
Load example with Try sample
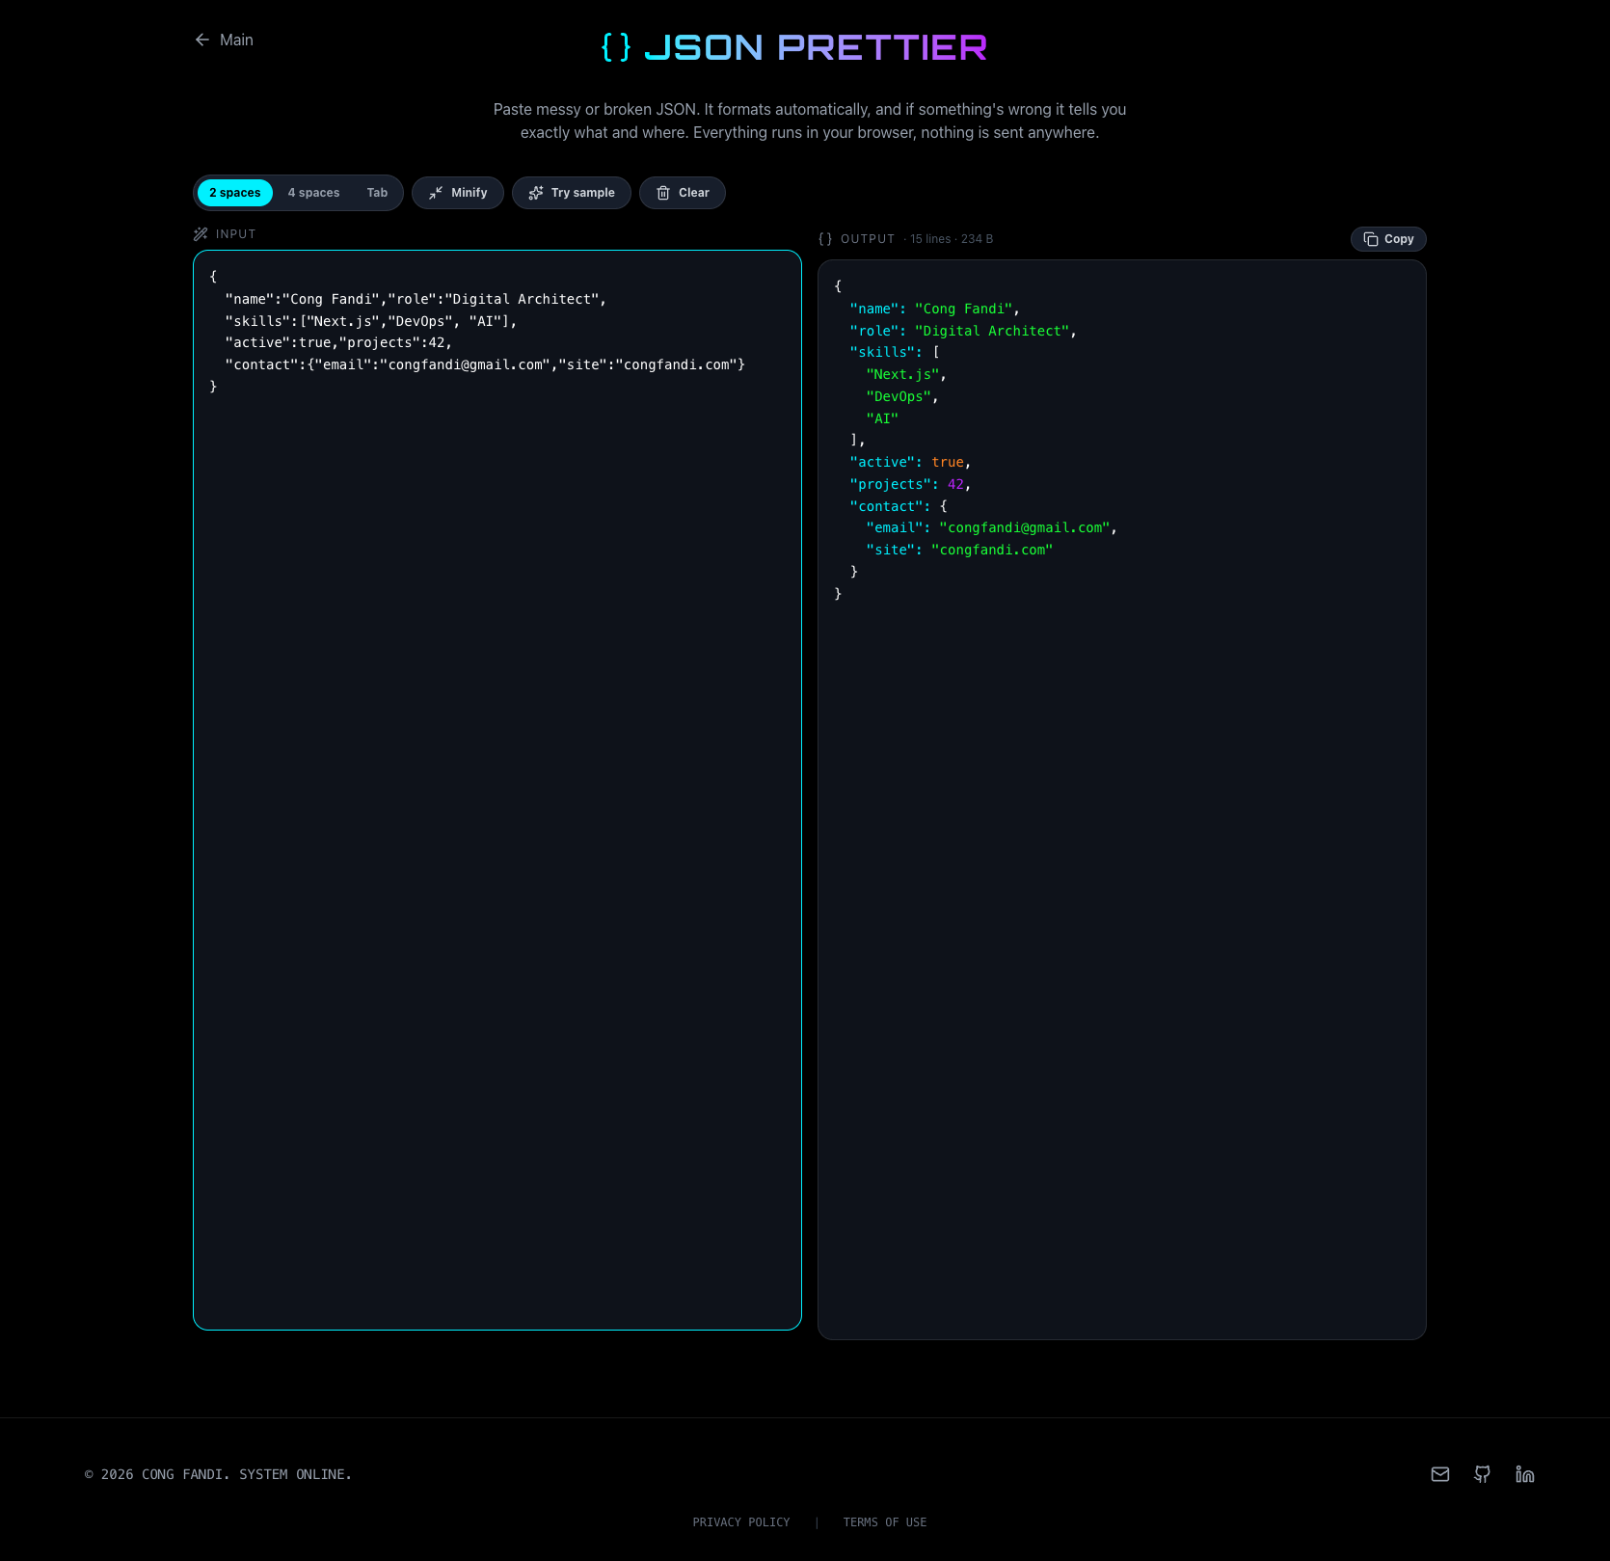pyautogui.click(x=572, y=193)
